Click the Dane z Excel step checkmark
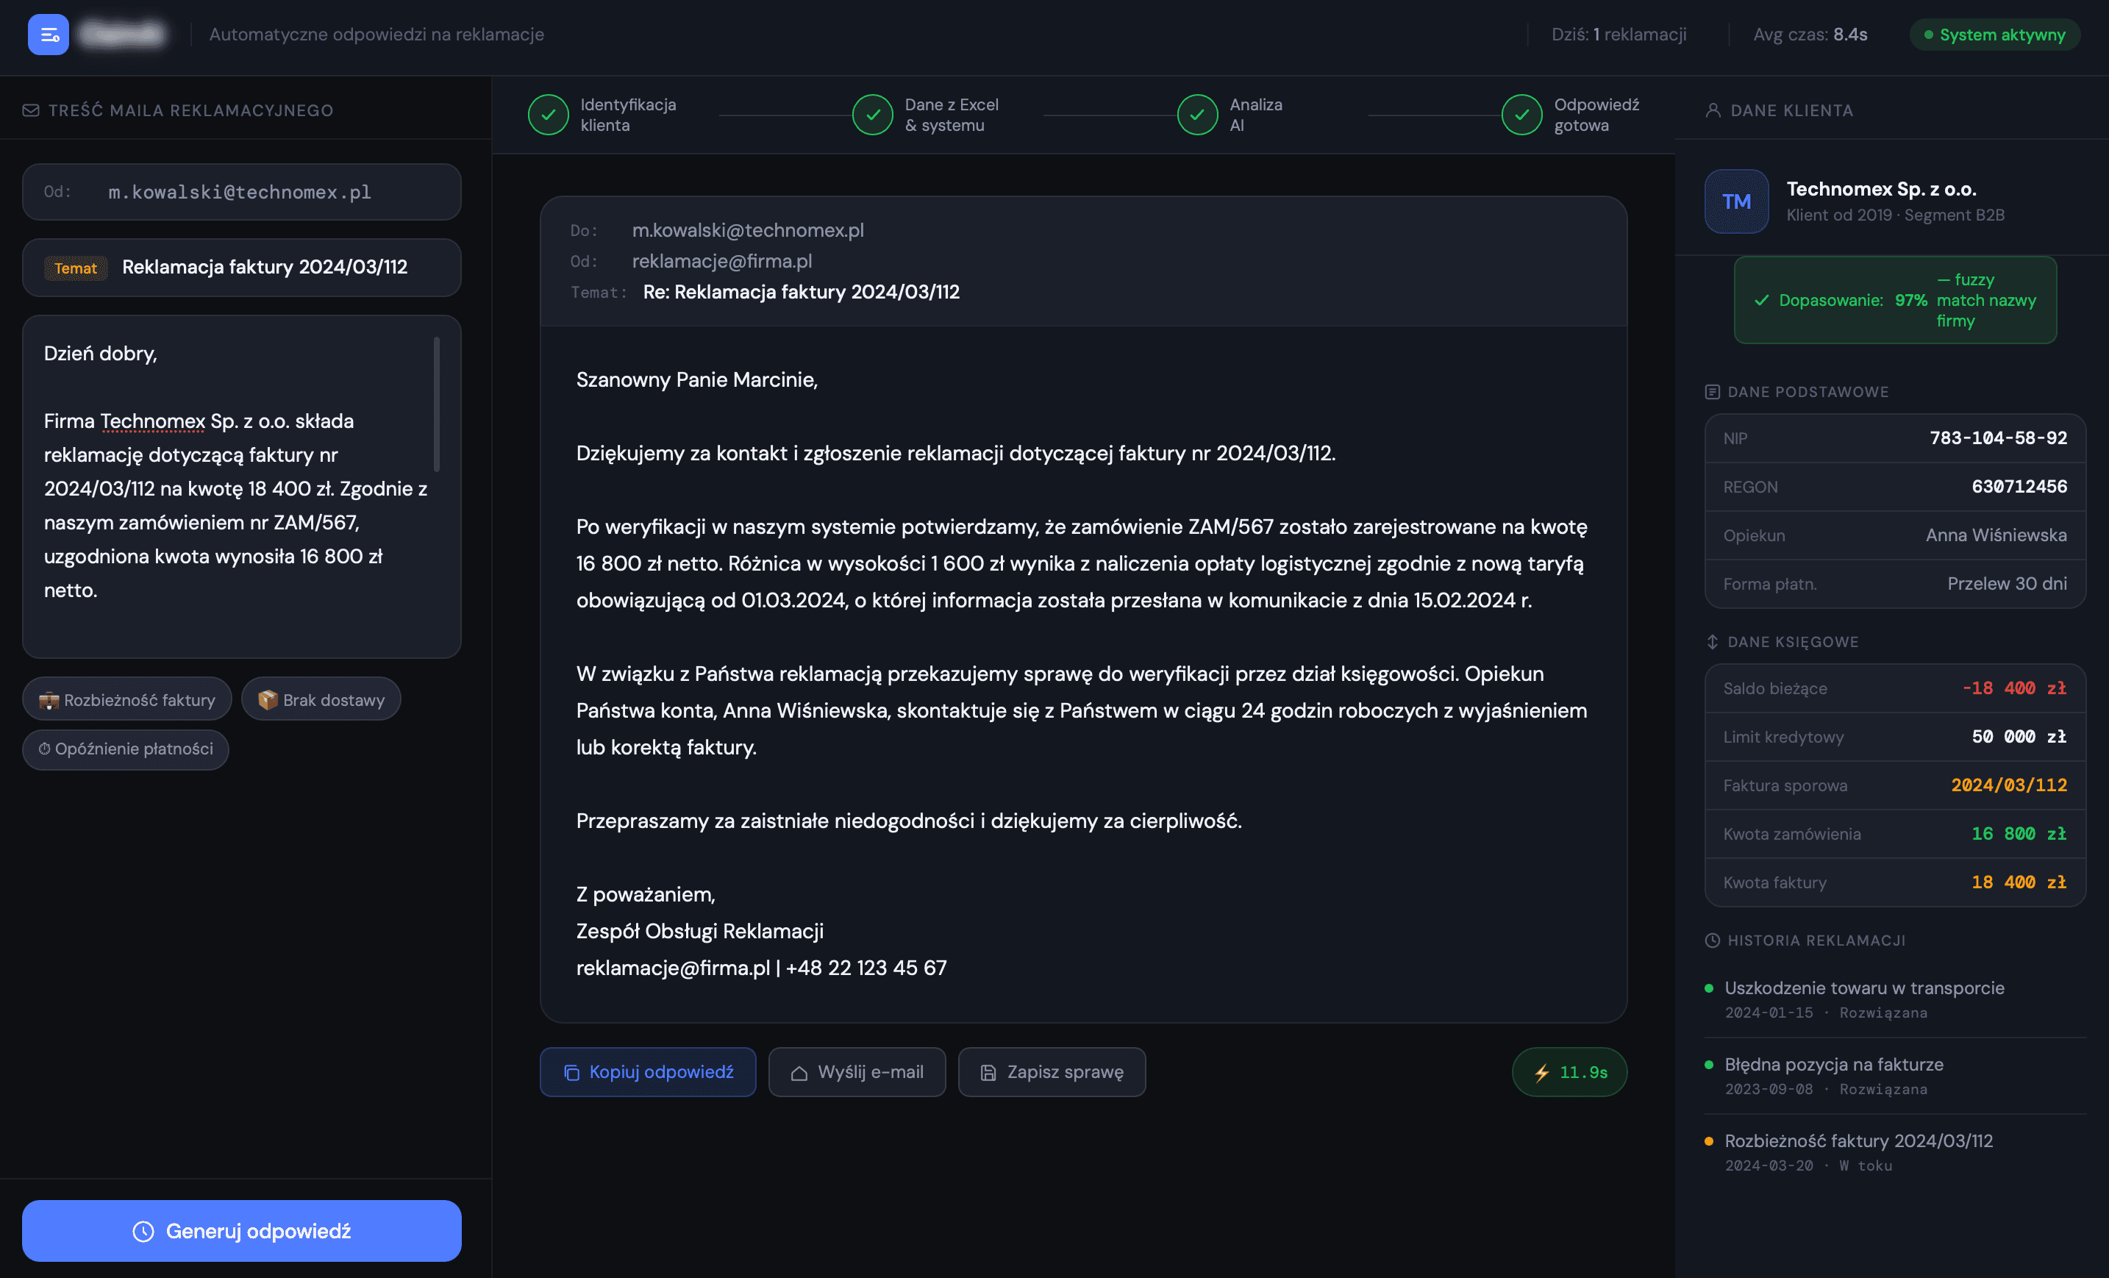 coord(872,115)
